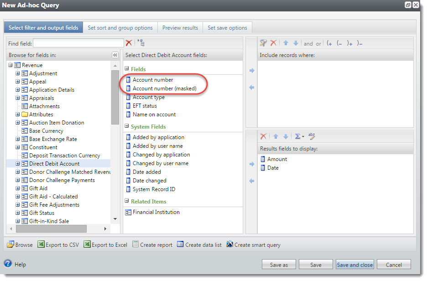427x281 pixels.
Task: Move filter down arrow in filter toolbar
Action: pyautogui.click(x=296, y=43)
